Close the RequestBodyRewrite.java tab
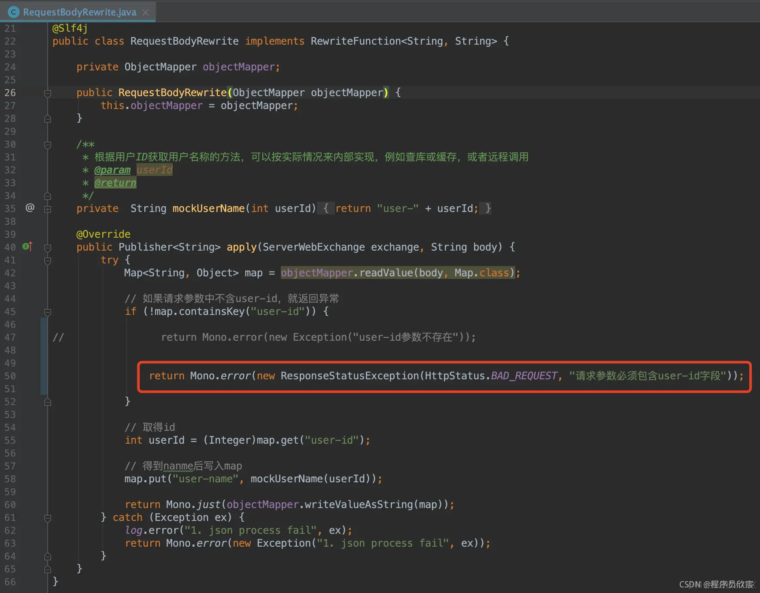The width and height of the screenshot is (760, 593). [x=146, y=12]
